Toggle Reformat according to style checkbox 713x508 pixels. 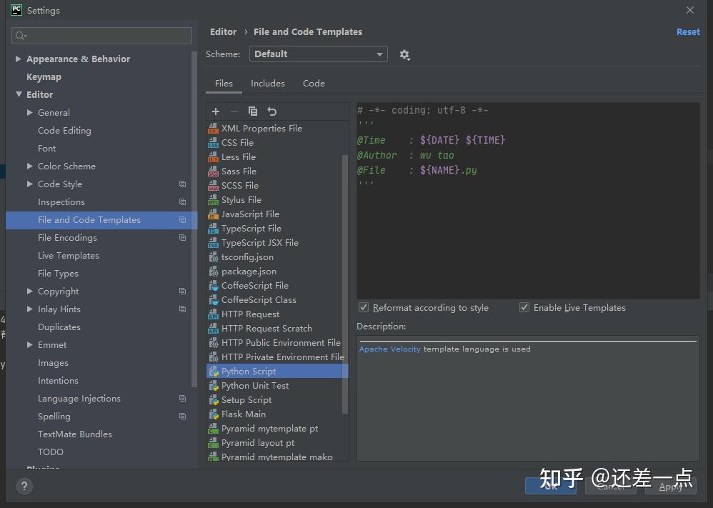point(364,307)
